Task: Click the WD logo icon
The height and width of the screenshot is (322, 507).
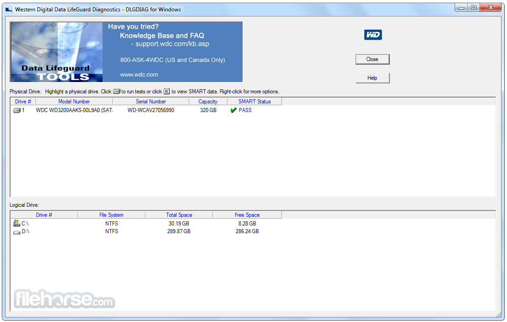Action: (x=373, y=35)
